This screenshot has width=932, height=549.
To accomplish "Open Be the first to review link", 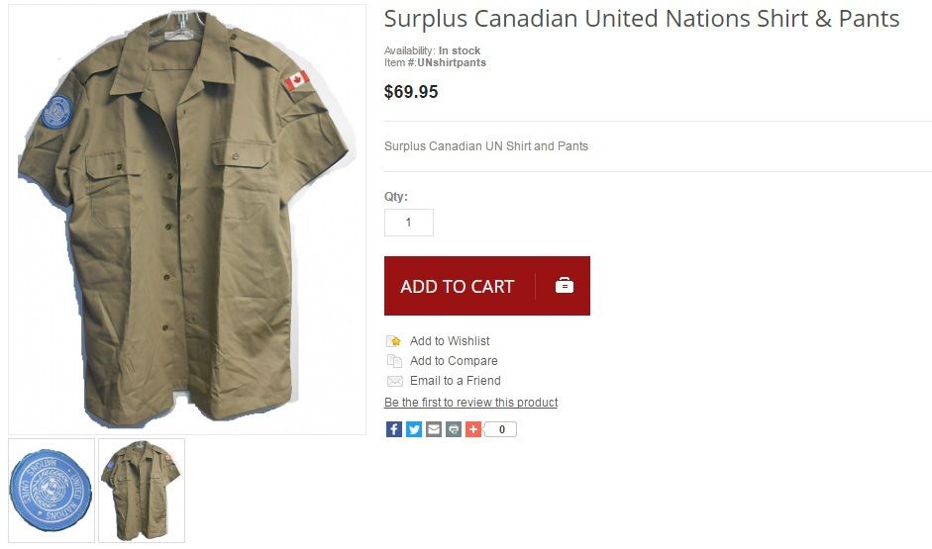I will pos(470,403).
